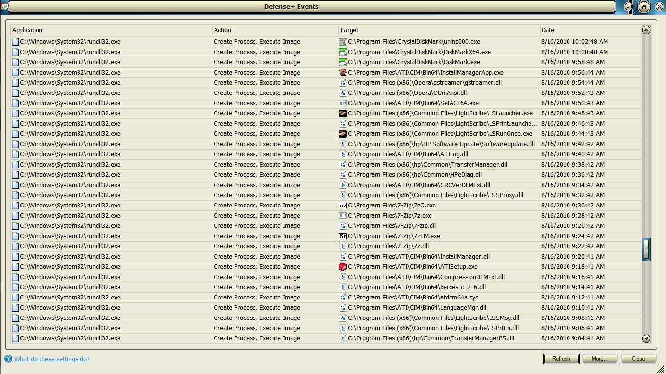This screenshot has width=666, height=374.
Task: Select the LSPrintLauncher target path
Action: pos(442,124)
